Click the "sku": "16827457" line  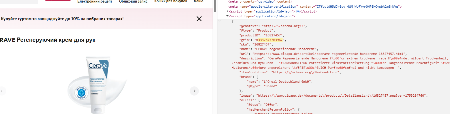tap(256, 44)
